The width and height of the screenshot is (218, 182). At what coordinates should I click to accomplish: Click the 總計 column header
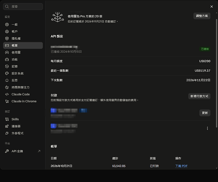115,158
